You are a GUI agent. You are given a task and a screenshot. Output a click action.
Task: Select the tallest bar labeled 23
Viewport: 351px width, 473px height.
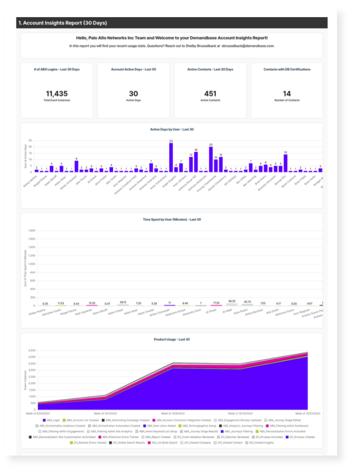171,157
